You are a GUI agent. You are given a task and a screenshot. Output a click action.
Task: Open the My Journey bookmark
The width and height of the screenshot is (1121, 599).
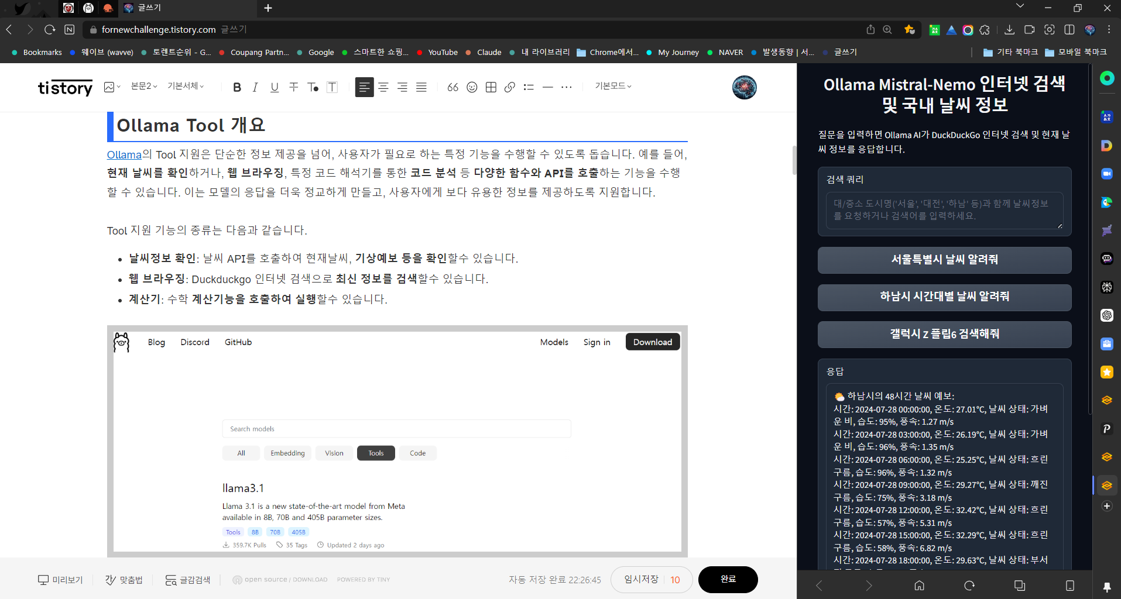pyautogui.click(x=673, y=52)
